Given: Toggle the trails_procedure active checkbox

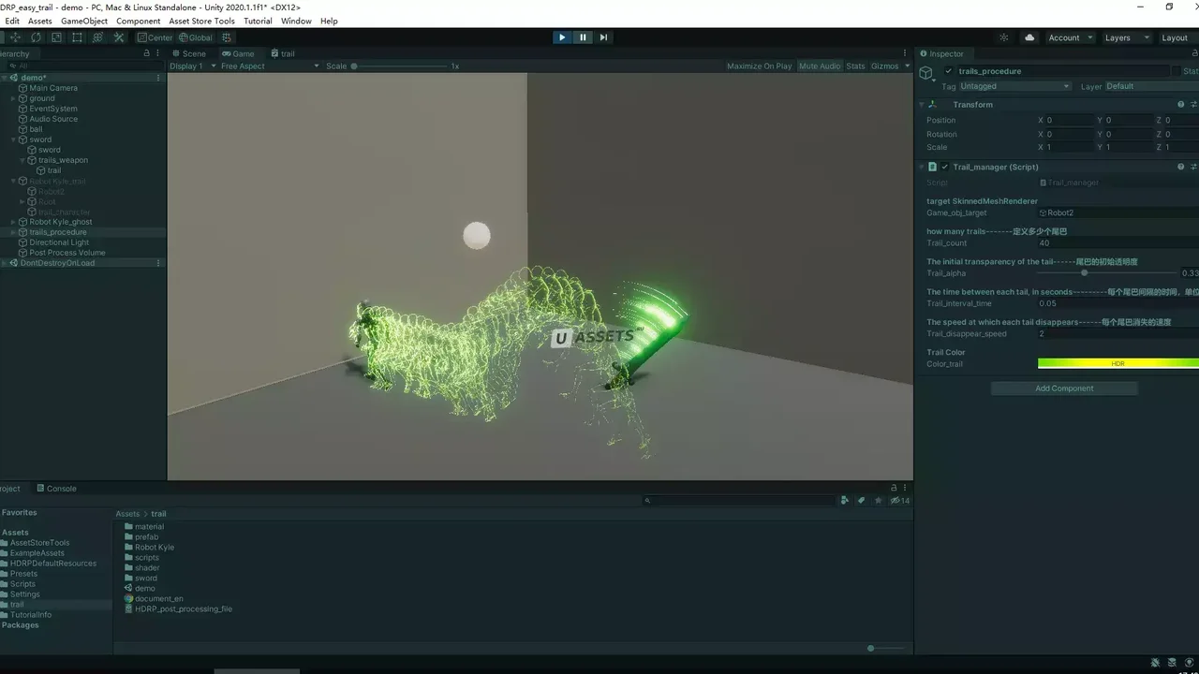Looking at the screenshot, I should (948, 71).
